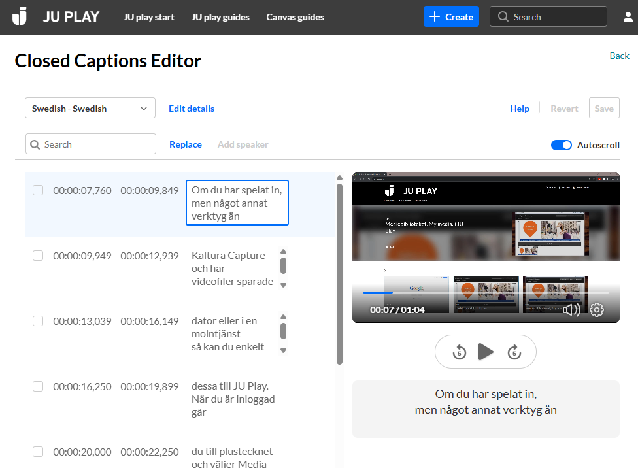The width and height of the screenshot is (638, 468).
Task: Click the plus Create button
Action: pos(450,17)
